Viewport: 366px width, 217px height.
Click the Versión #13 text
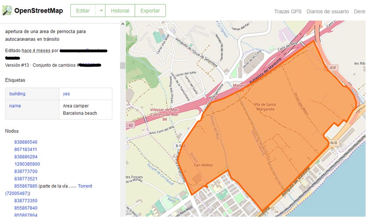click(17, 65)
